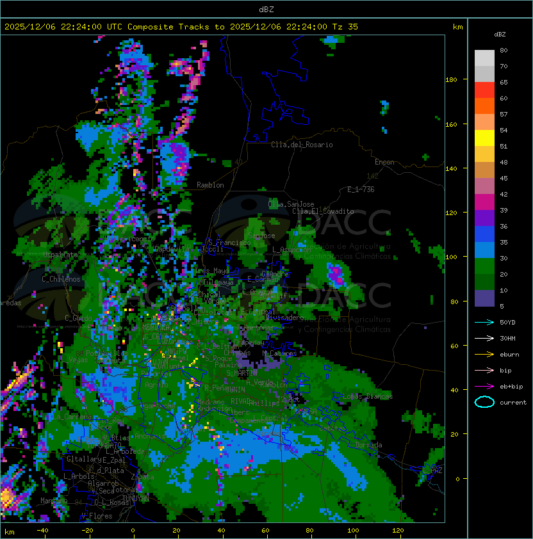Viewport: 533px width, 539px height.
Task: Pick the red 65 dBZ legend swatch
Action: (484, 90)
